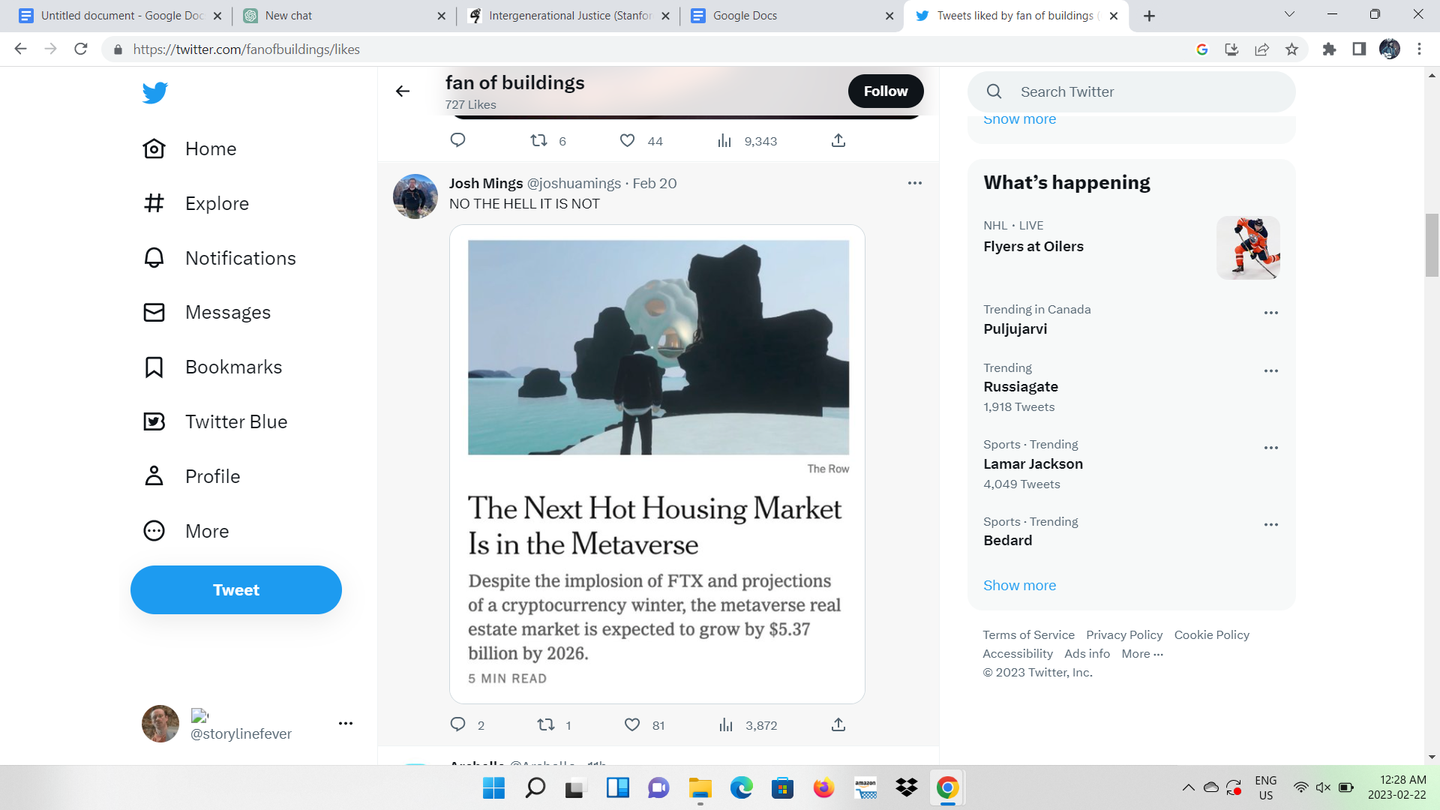Screen dimensions: 1440x810
Task: Open Privacy Policy link
Action: coord(1124,635)
